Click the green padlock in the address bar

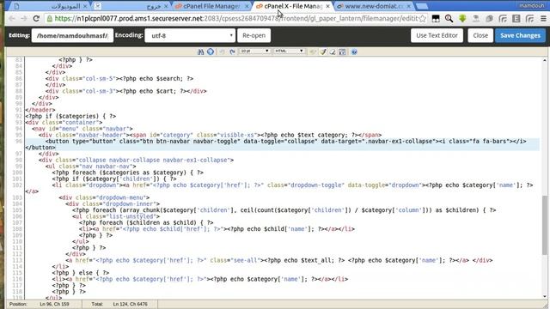pos(50,19)
